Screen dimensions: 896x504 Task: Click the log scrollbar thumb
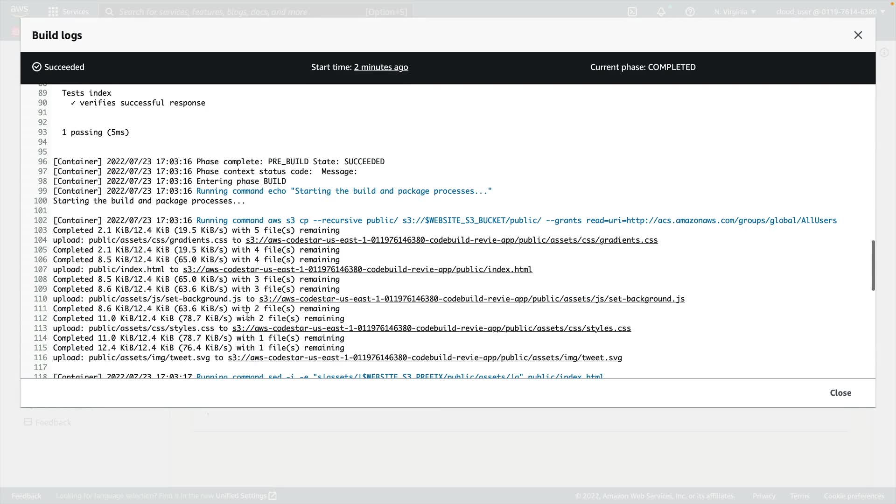(873, 265)
